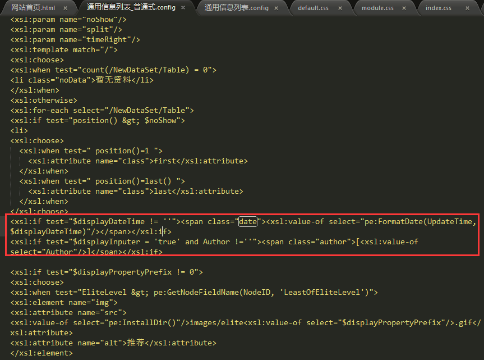Click on "last" class attribute value

[164, 192]
